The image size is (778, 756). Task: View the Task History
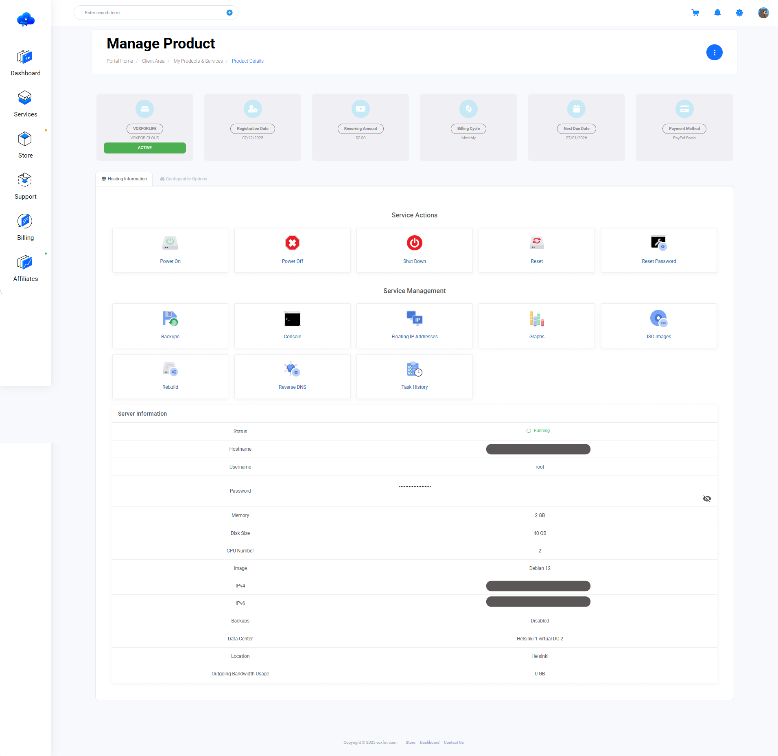[x=414, y=376]
